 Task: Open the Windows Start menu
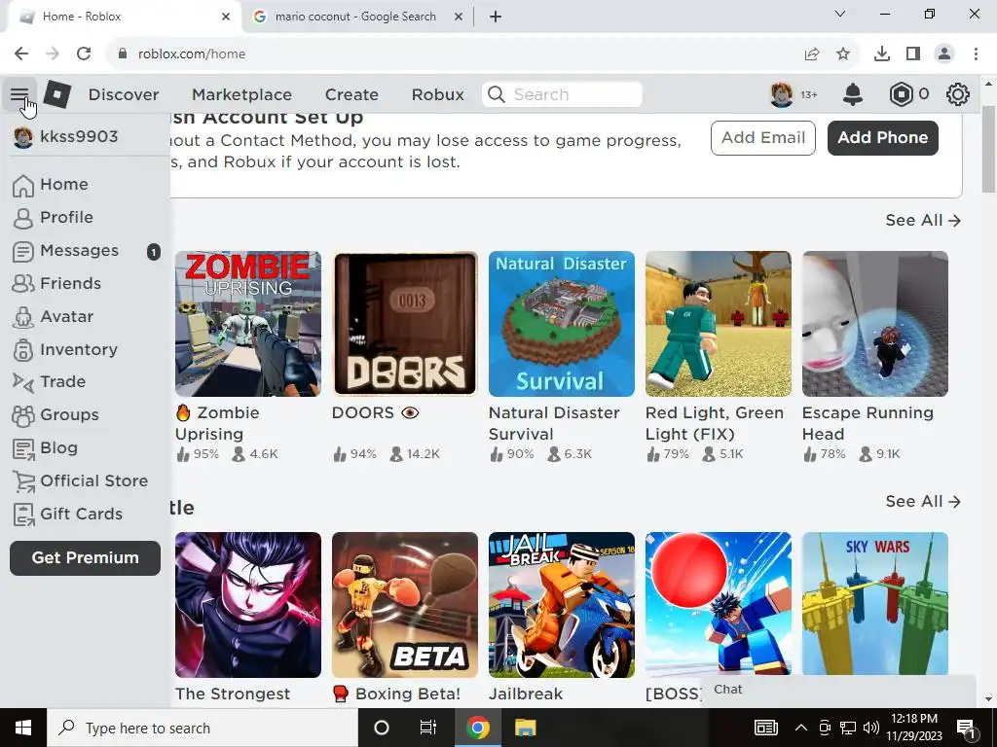[23, 728]
